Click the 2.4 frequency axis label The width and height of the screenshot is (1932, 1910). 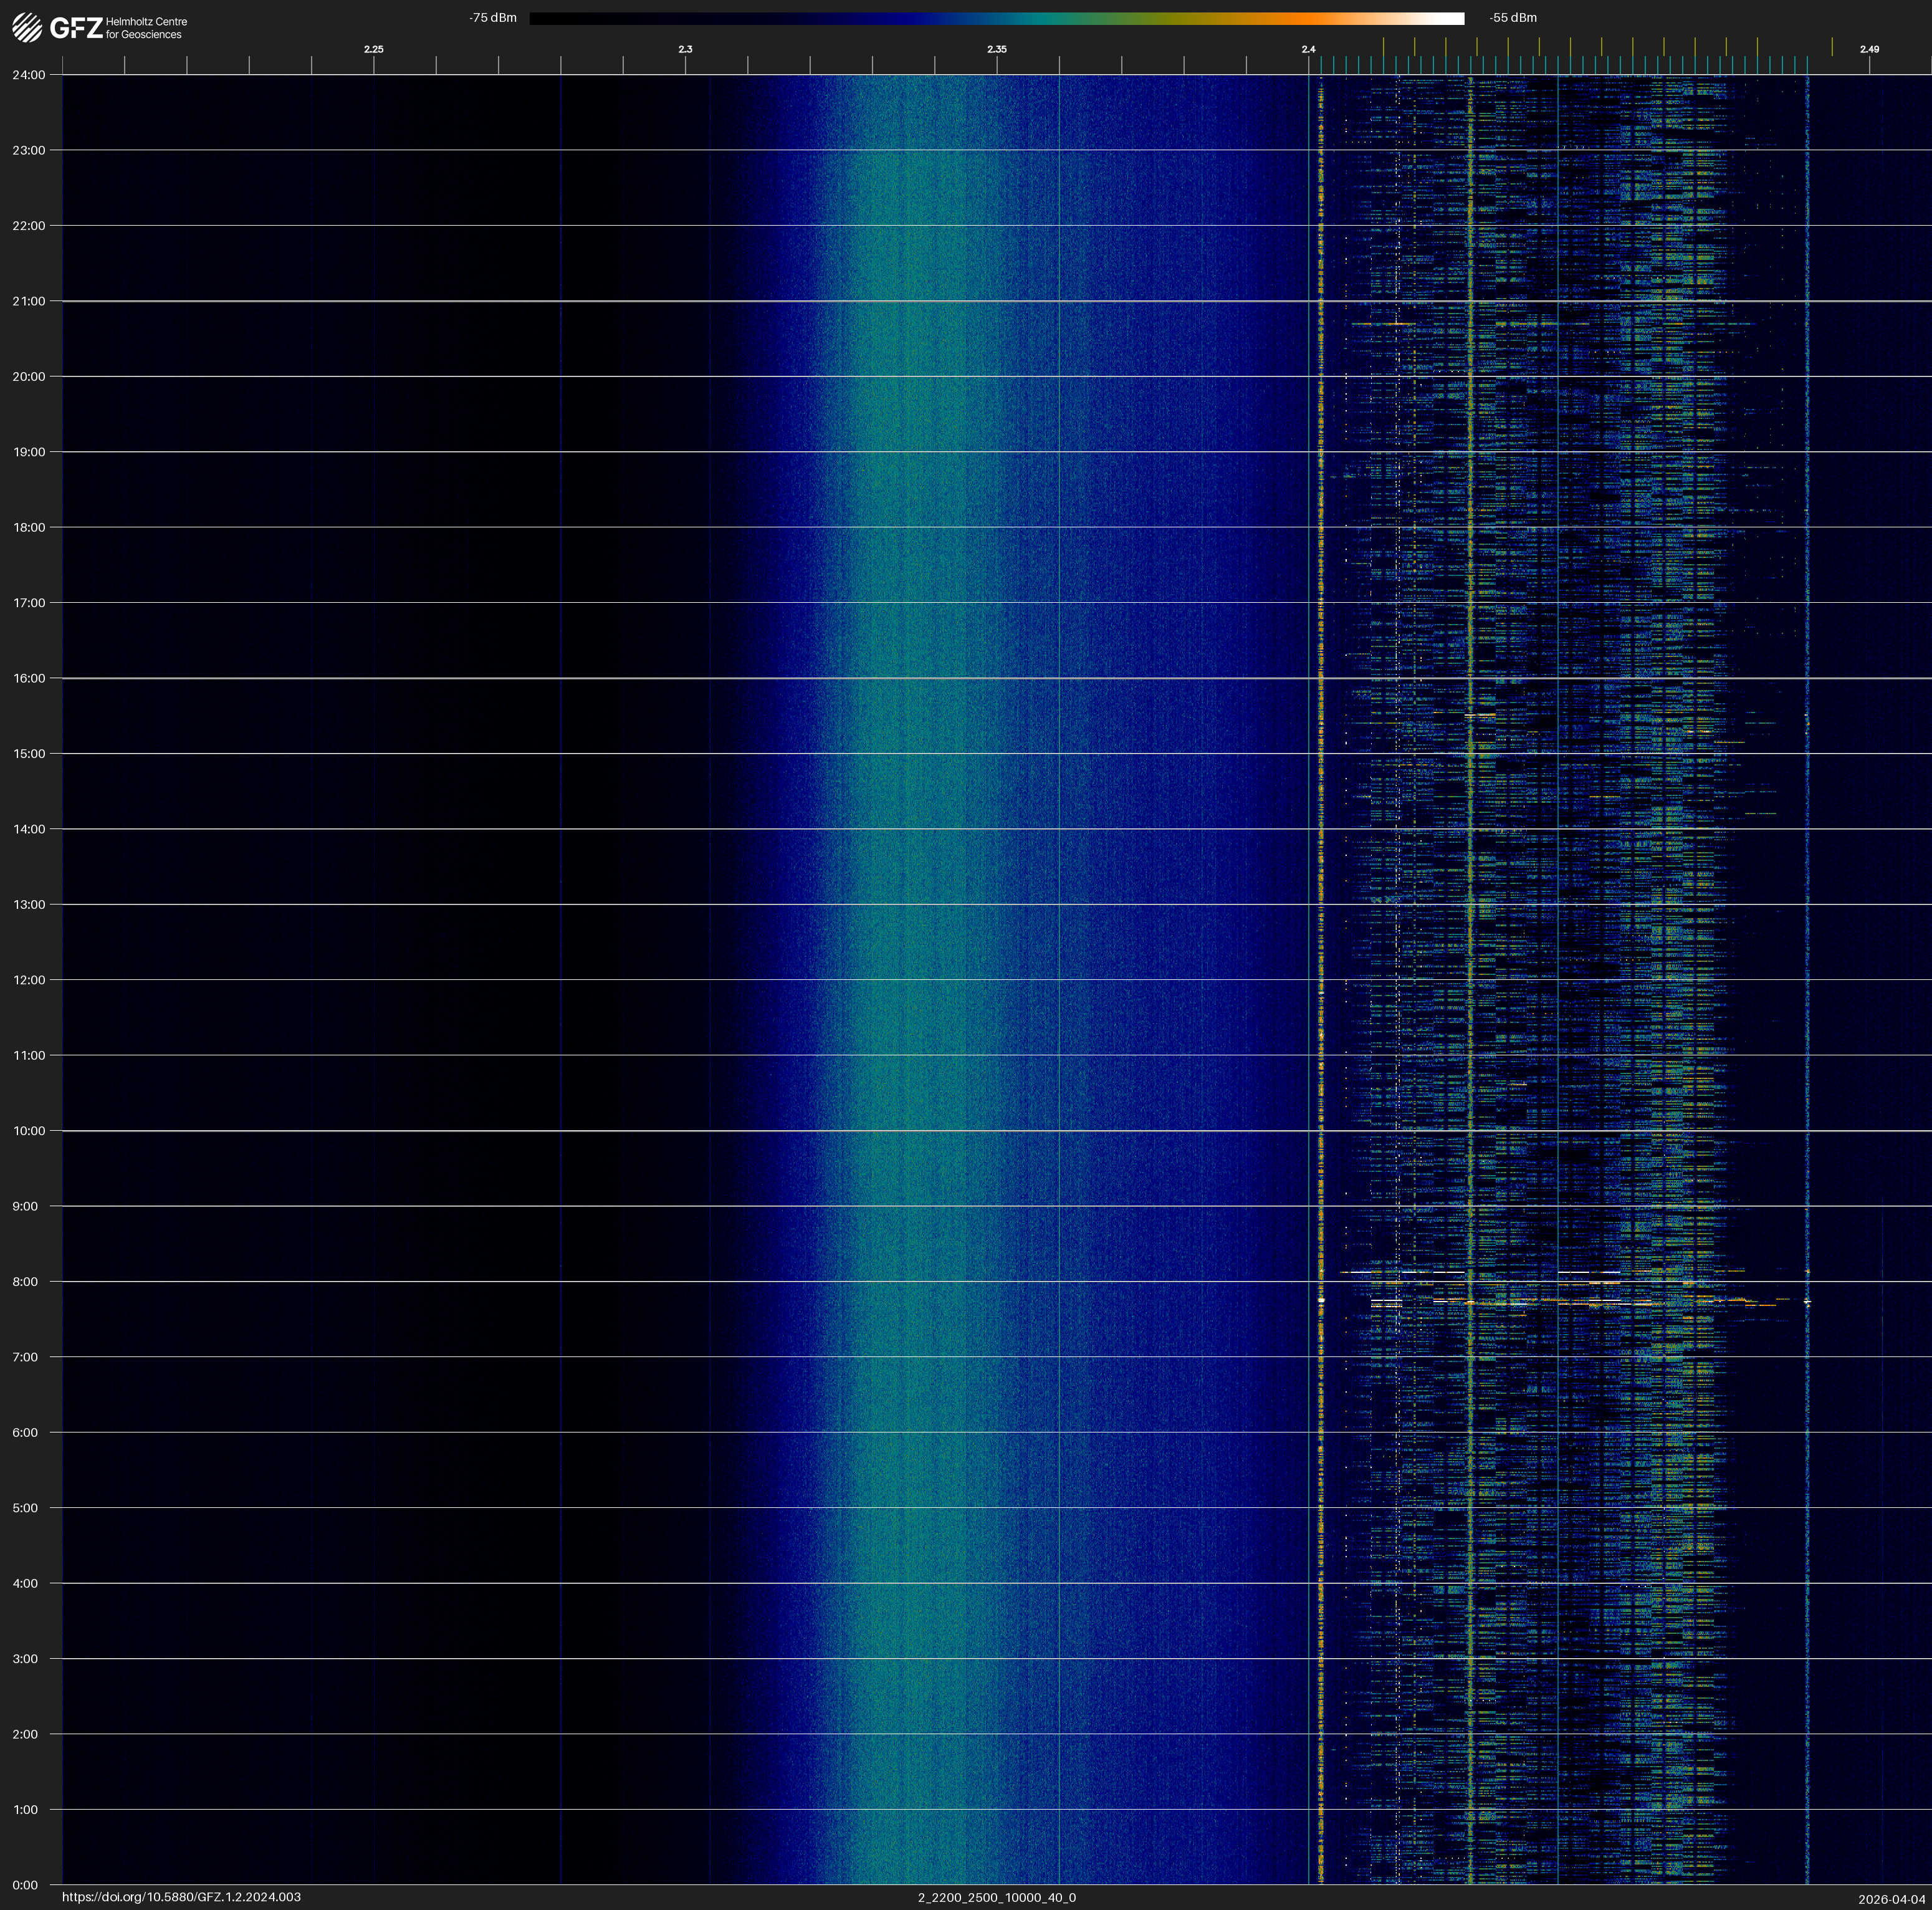coord(1308,49)
